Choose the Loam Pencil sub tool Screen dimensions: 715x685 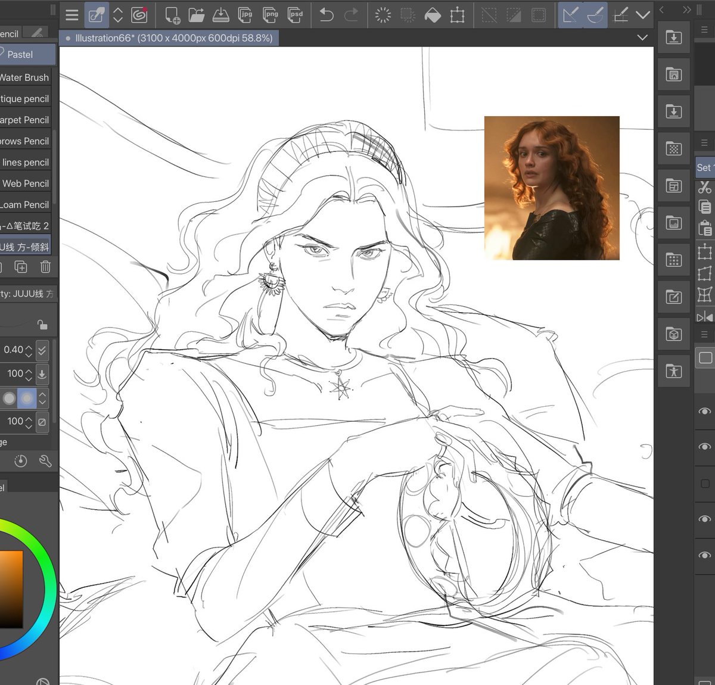click(25, 204)
